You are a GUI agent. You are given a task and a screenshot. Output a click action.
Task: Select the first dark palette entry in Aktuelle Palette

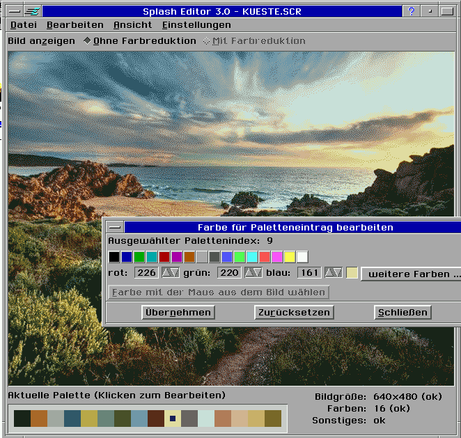22,419
